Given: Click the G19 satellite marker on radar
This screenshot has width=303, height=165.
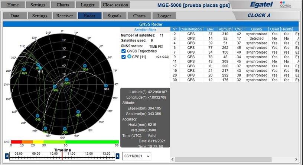Looking at the screenshot, I should pyautogui.click(x=38, y=116).
